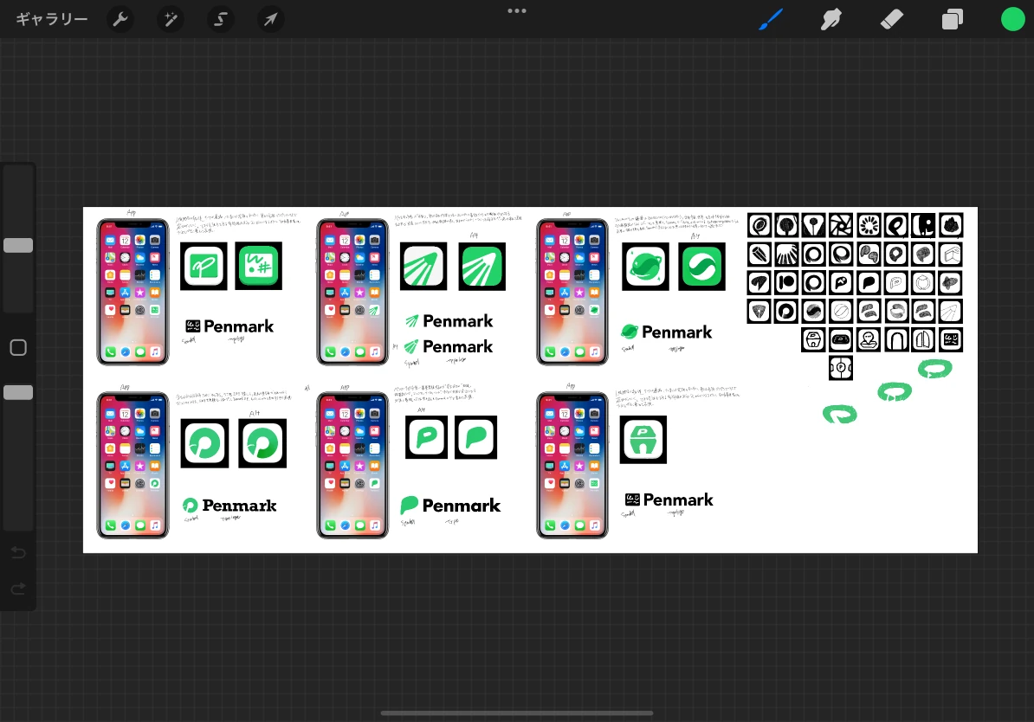Open the Layers panel
This screenshot has height=722, width=1034.
click(x=953, y=19)
